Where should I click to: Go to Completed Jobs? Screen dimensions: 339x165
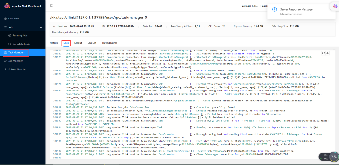(x=21, y=44)
